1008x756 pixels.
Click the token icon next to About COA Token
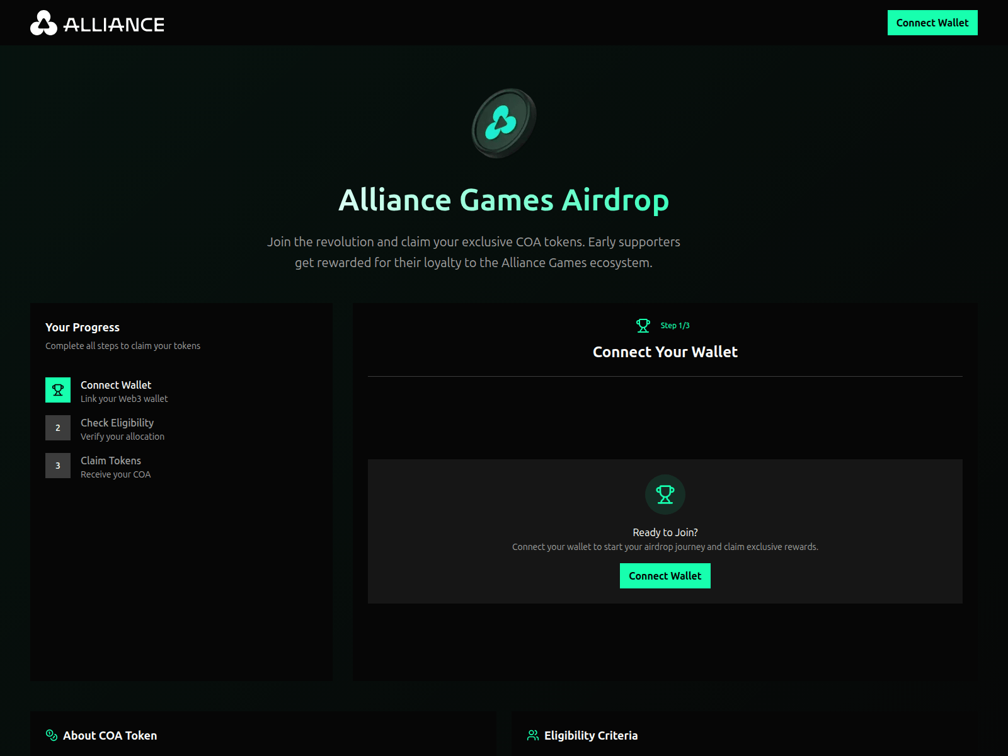click(x=50, y=735)
